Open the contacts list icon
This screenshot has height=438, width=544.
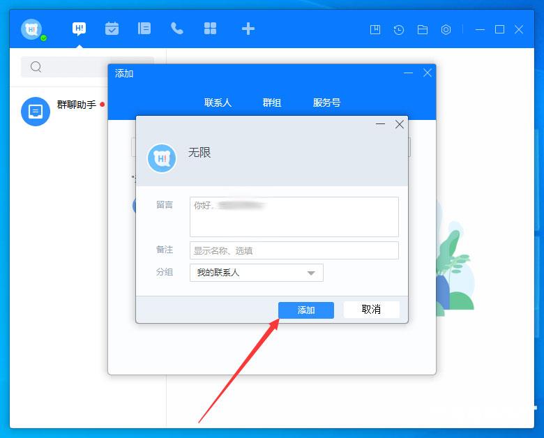144,29
